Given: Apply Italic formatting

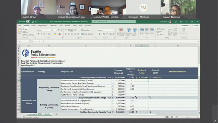Looking at the screenshot, I should click(41, 34).
